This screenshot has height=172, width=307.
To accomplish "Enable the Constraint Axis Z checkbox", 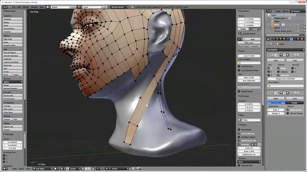I will (4, 162).
